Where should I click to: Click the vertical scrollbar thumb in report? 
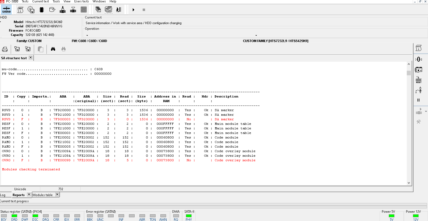[409, 73]
